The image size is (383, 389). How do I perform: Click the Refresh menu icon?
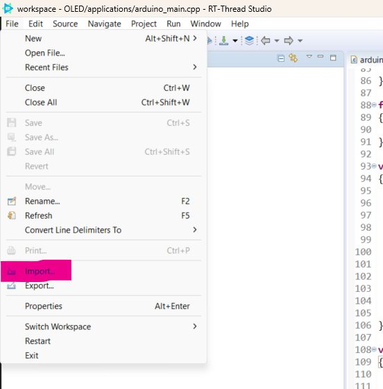click(11, 215)
